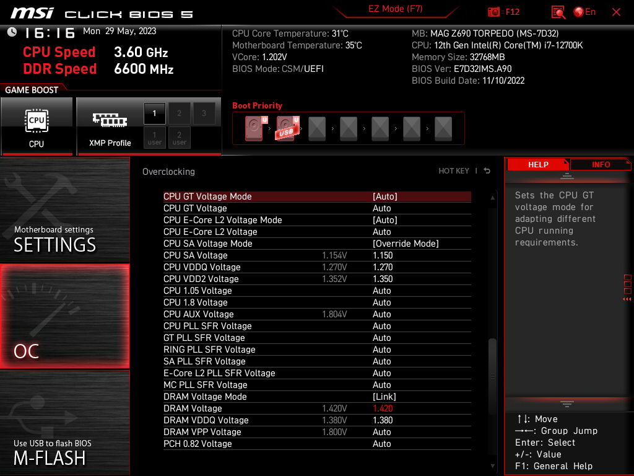Close the BIOS with the X button
The height and width of the screenshot is (476, 634).
[616, 12]
